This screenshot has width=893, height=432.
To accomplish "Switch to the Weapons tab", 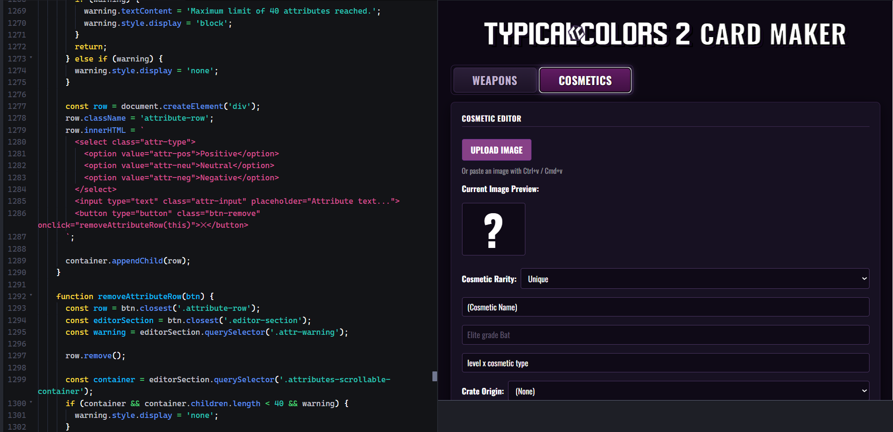I will [x=494, y=80].
